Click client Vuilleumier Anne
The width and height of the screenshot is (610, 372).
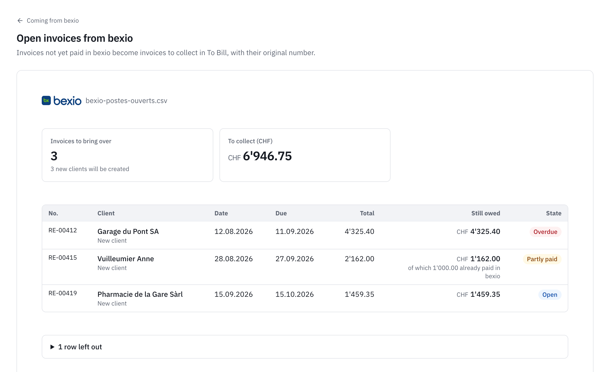click(125, 259)
